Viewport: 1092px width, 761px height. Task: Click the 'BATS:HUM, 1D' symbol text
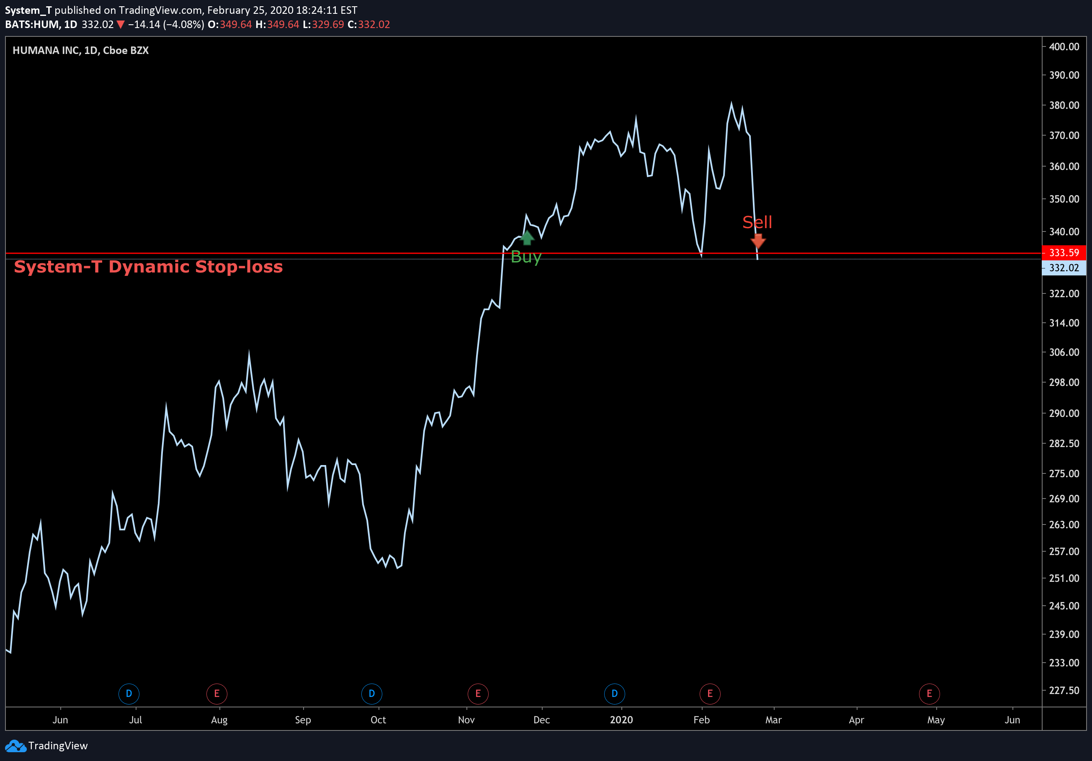[x=41, y=25]
